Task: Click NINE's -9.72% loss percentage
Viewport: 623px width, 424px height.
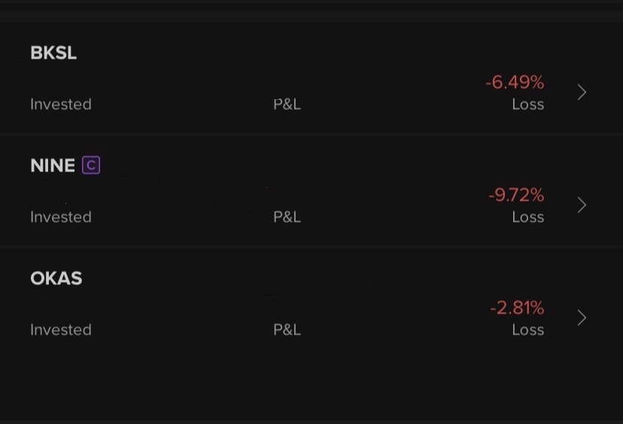Action: coord(515,195)
